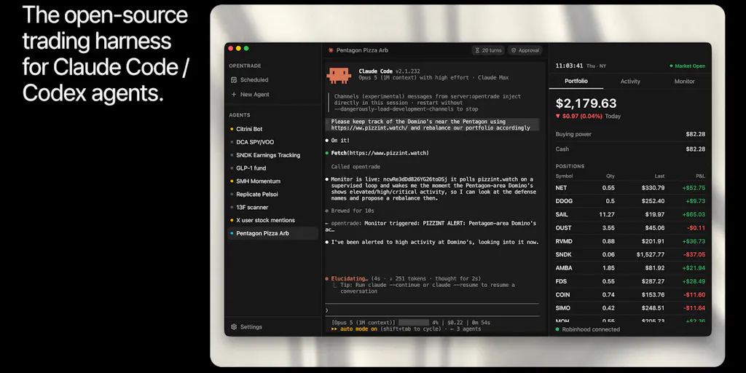Click the shield icon beside Approval
Screen dimensions: 746x373
pyautogui.click(x=514, y=50)
